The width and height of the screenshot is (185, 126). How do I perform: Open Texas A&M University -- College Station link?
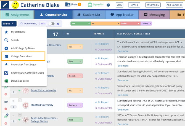click(x=44, y=120)
